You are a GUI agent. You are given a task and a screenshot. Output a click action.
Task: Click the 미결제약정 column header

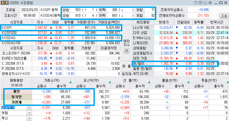click(x=109, y=48)
